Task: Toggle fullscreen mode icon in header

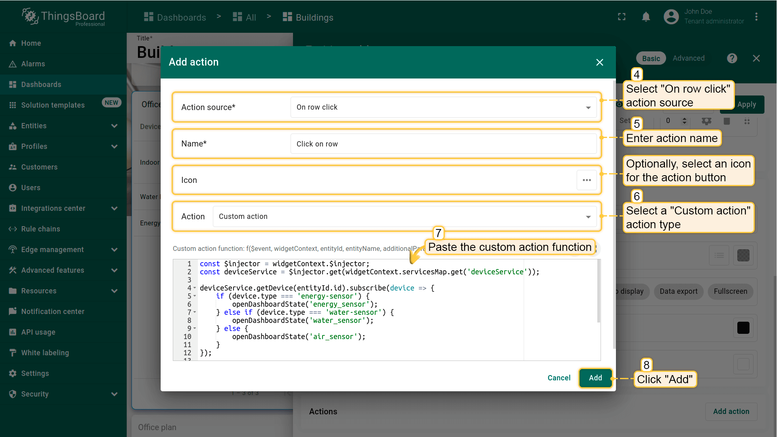Action: click(622, 17)
